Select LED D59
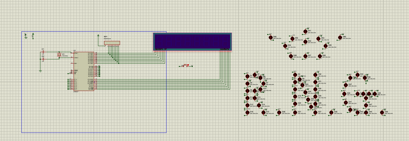The image size is (409, 141). coord(271,37)
